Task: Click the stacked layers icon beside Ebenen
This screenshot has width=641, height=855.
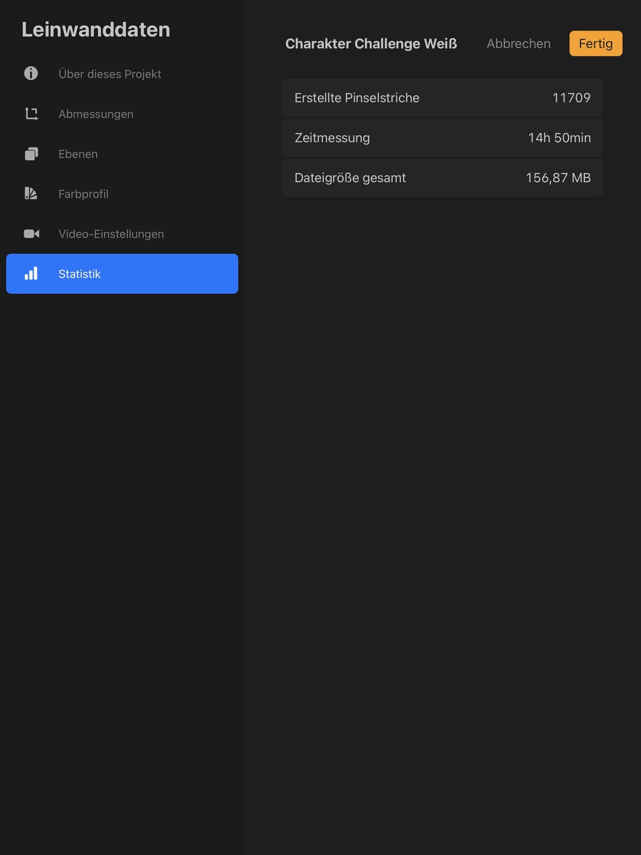Action: pos(32,154)
